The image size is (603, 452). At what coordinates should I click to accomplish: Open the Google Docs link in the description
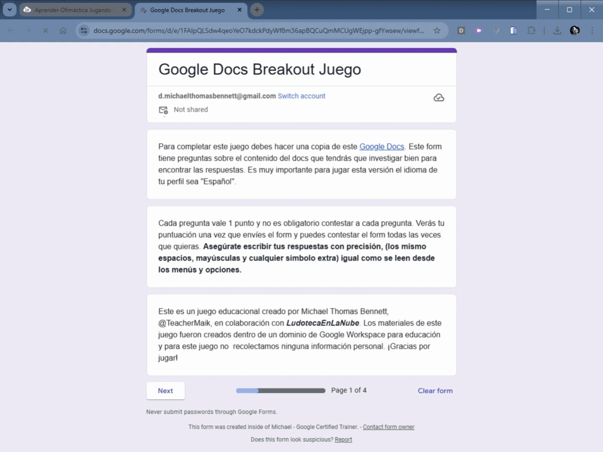point(381,146)
